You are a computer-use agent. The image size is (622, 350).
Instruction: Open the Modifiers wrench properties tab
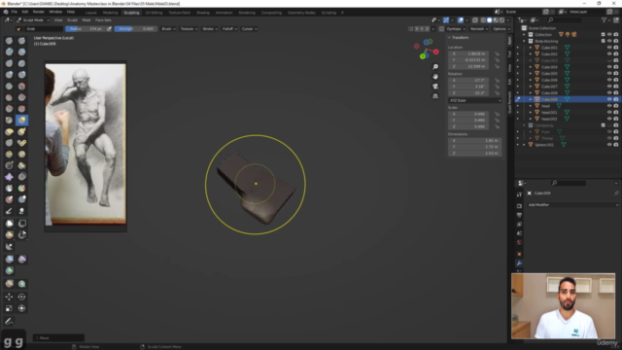[519, 263]
